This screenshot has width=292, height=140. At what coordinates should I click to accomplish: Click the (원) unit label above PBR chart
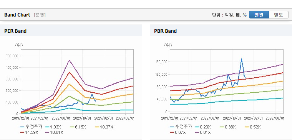[x=168, y=45]
